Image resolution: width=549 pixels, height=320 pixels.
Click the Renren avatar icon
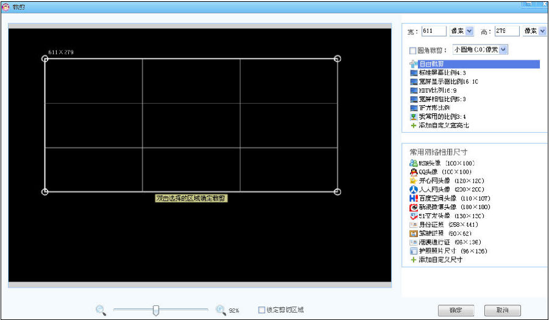coord(414,190)
